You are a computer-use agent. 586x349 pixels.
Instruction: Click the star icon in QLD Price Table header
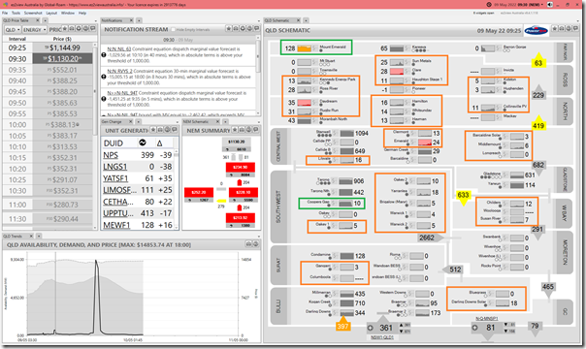point(64,29)
